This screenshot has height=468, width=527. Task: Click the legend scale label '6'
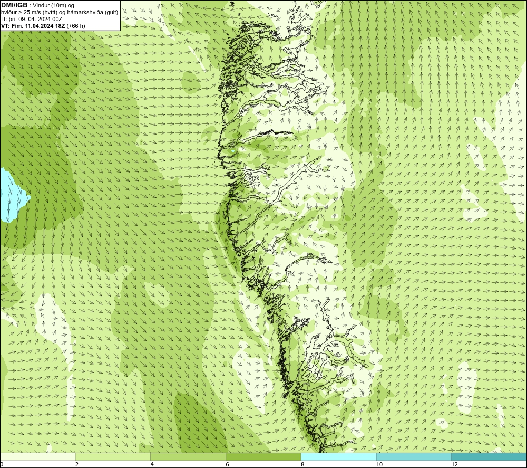coord(228,464)
